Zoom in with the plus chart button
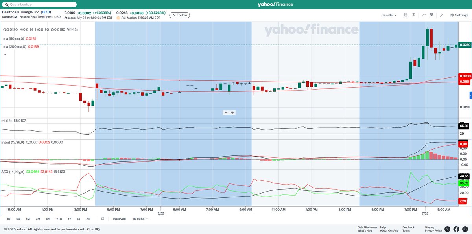The height and width of the screenshot is (234, 472). 232,113
